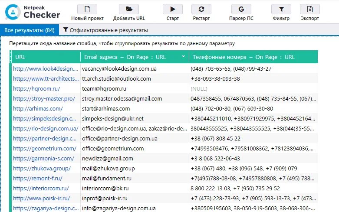Click the Экспорт spreadsheet icon

click(310, 9)
